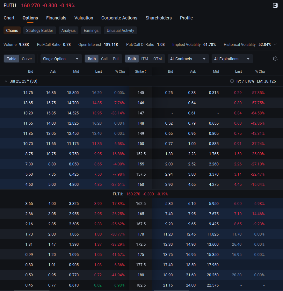Open the Financials tab
The height and width of the screenshot is (291, 283).
56,18
